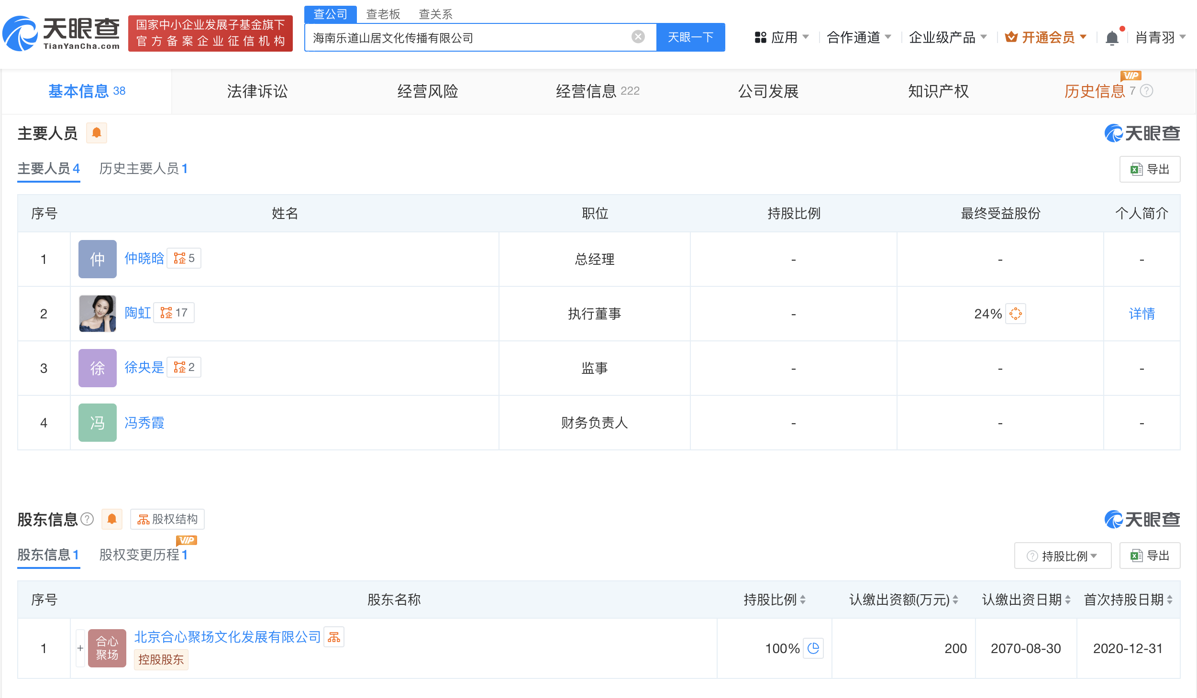1197x698 pixels.
Task: Open 陶虹's 详情 personal profile link
Action: (1142, 314)
